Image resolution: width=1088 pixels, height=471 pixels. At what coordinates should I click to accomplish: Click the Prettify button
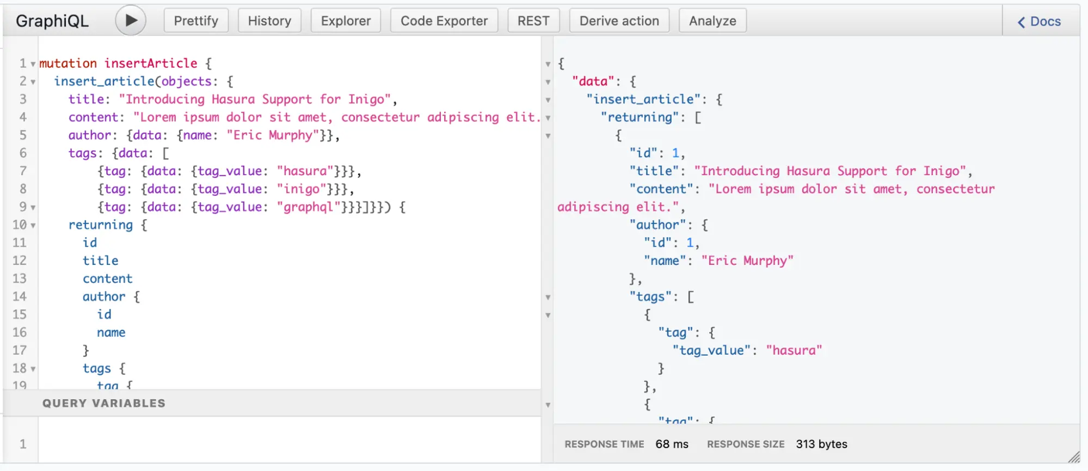pyautogui.click(x=196, y=21)
